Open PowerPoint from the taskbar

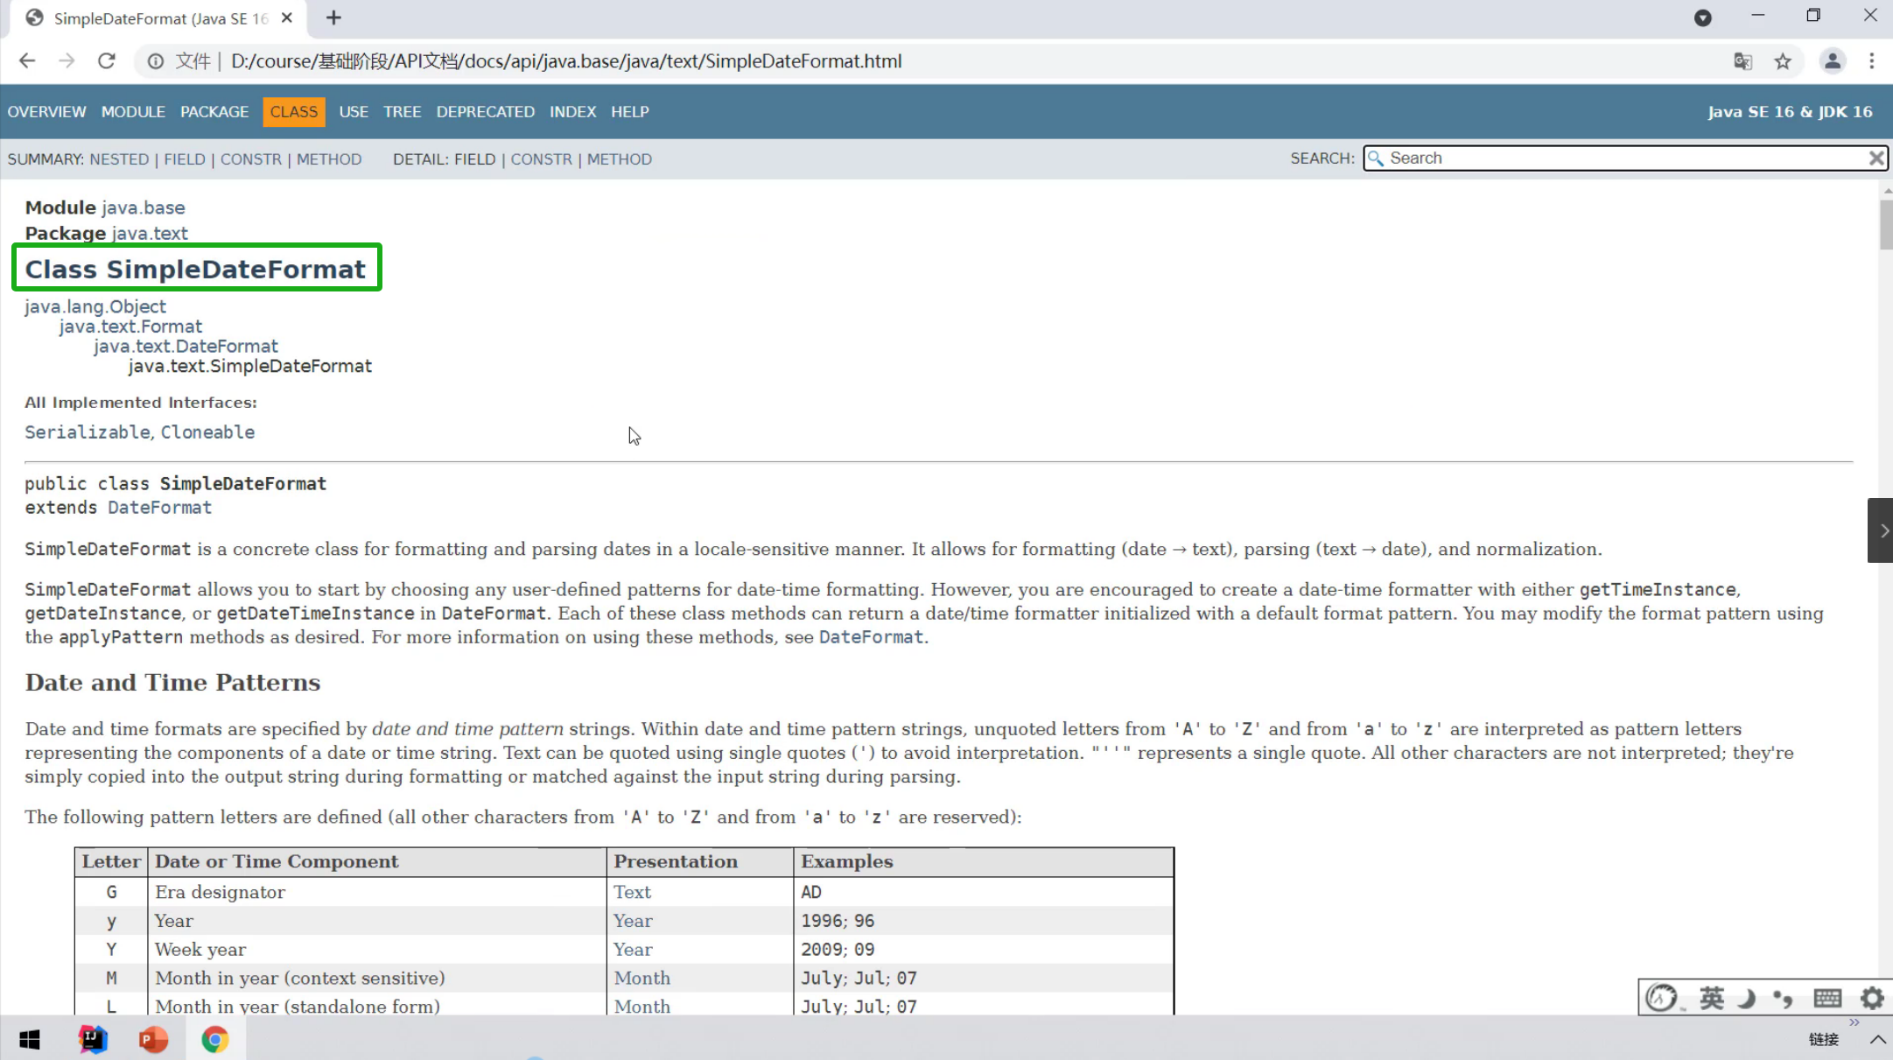[153, 1039]
